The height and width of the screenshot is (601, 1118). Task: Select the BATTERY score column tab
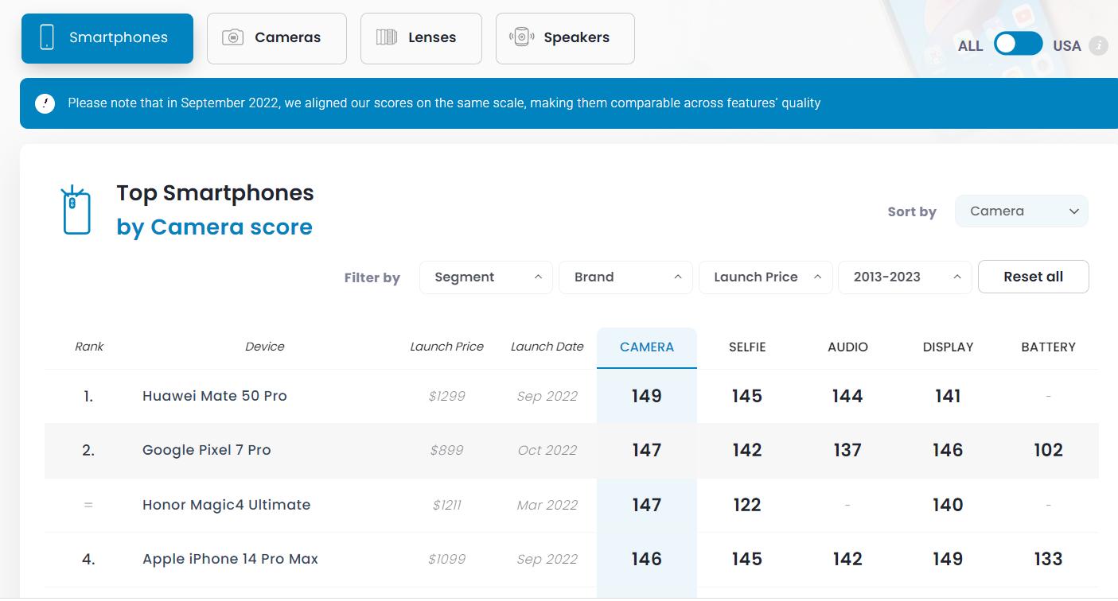[x=1048, y=347]
